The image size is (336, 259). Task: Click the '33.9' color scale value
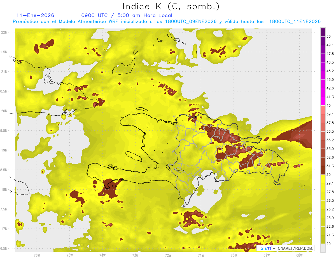330,149
